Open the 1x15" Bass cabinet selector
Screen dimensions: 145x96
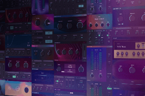121,47
